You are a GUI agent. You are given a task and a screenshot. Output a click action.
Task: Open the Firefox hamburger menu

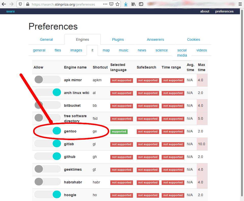click(x=240, y=4)
